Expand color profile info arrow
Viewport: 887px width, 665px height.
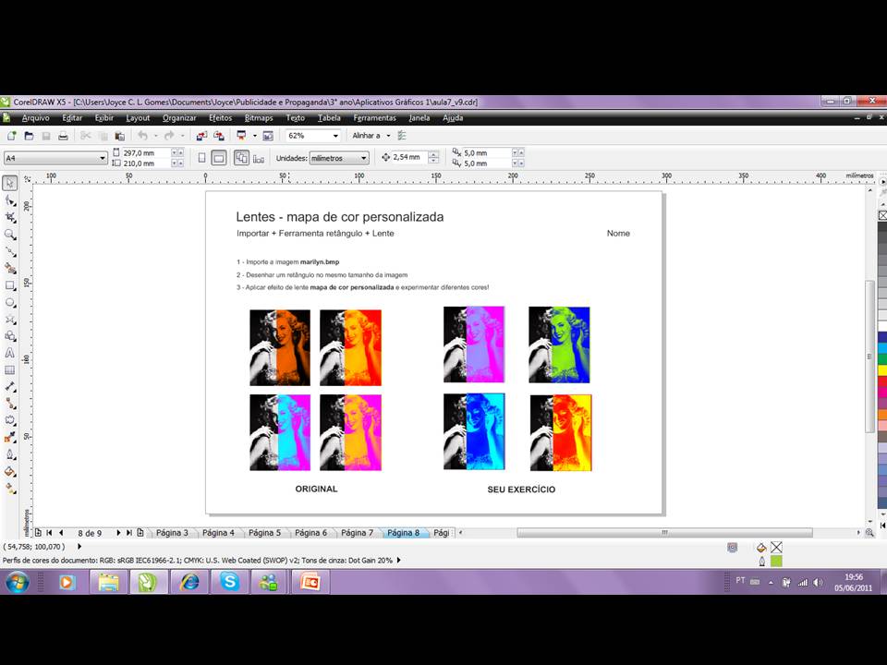[x=399, y=561]
